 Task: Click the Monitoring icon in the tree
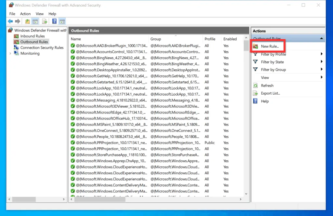tap(16, 53)
